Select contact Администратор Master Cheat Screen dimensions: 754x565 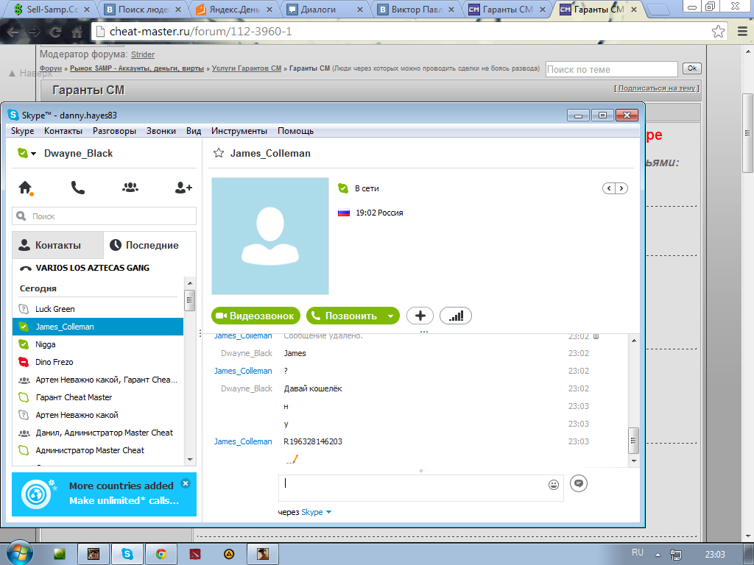(x=98, y=450)
